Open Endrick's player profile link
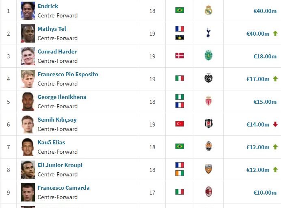 [48, 6]
